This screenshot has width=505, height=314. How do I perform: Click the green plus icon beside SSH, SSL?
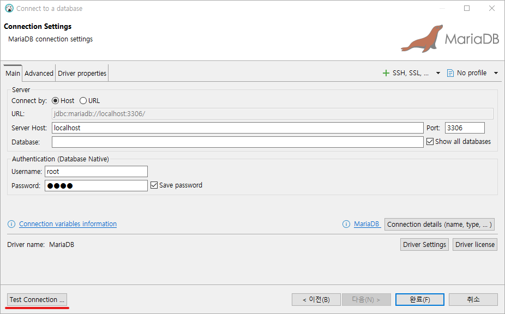pos(386,73)
